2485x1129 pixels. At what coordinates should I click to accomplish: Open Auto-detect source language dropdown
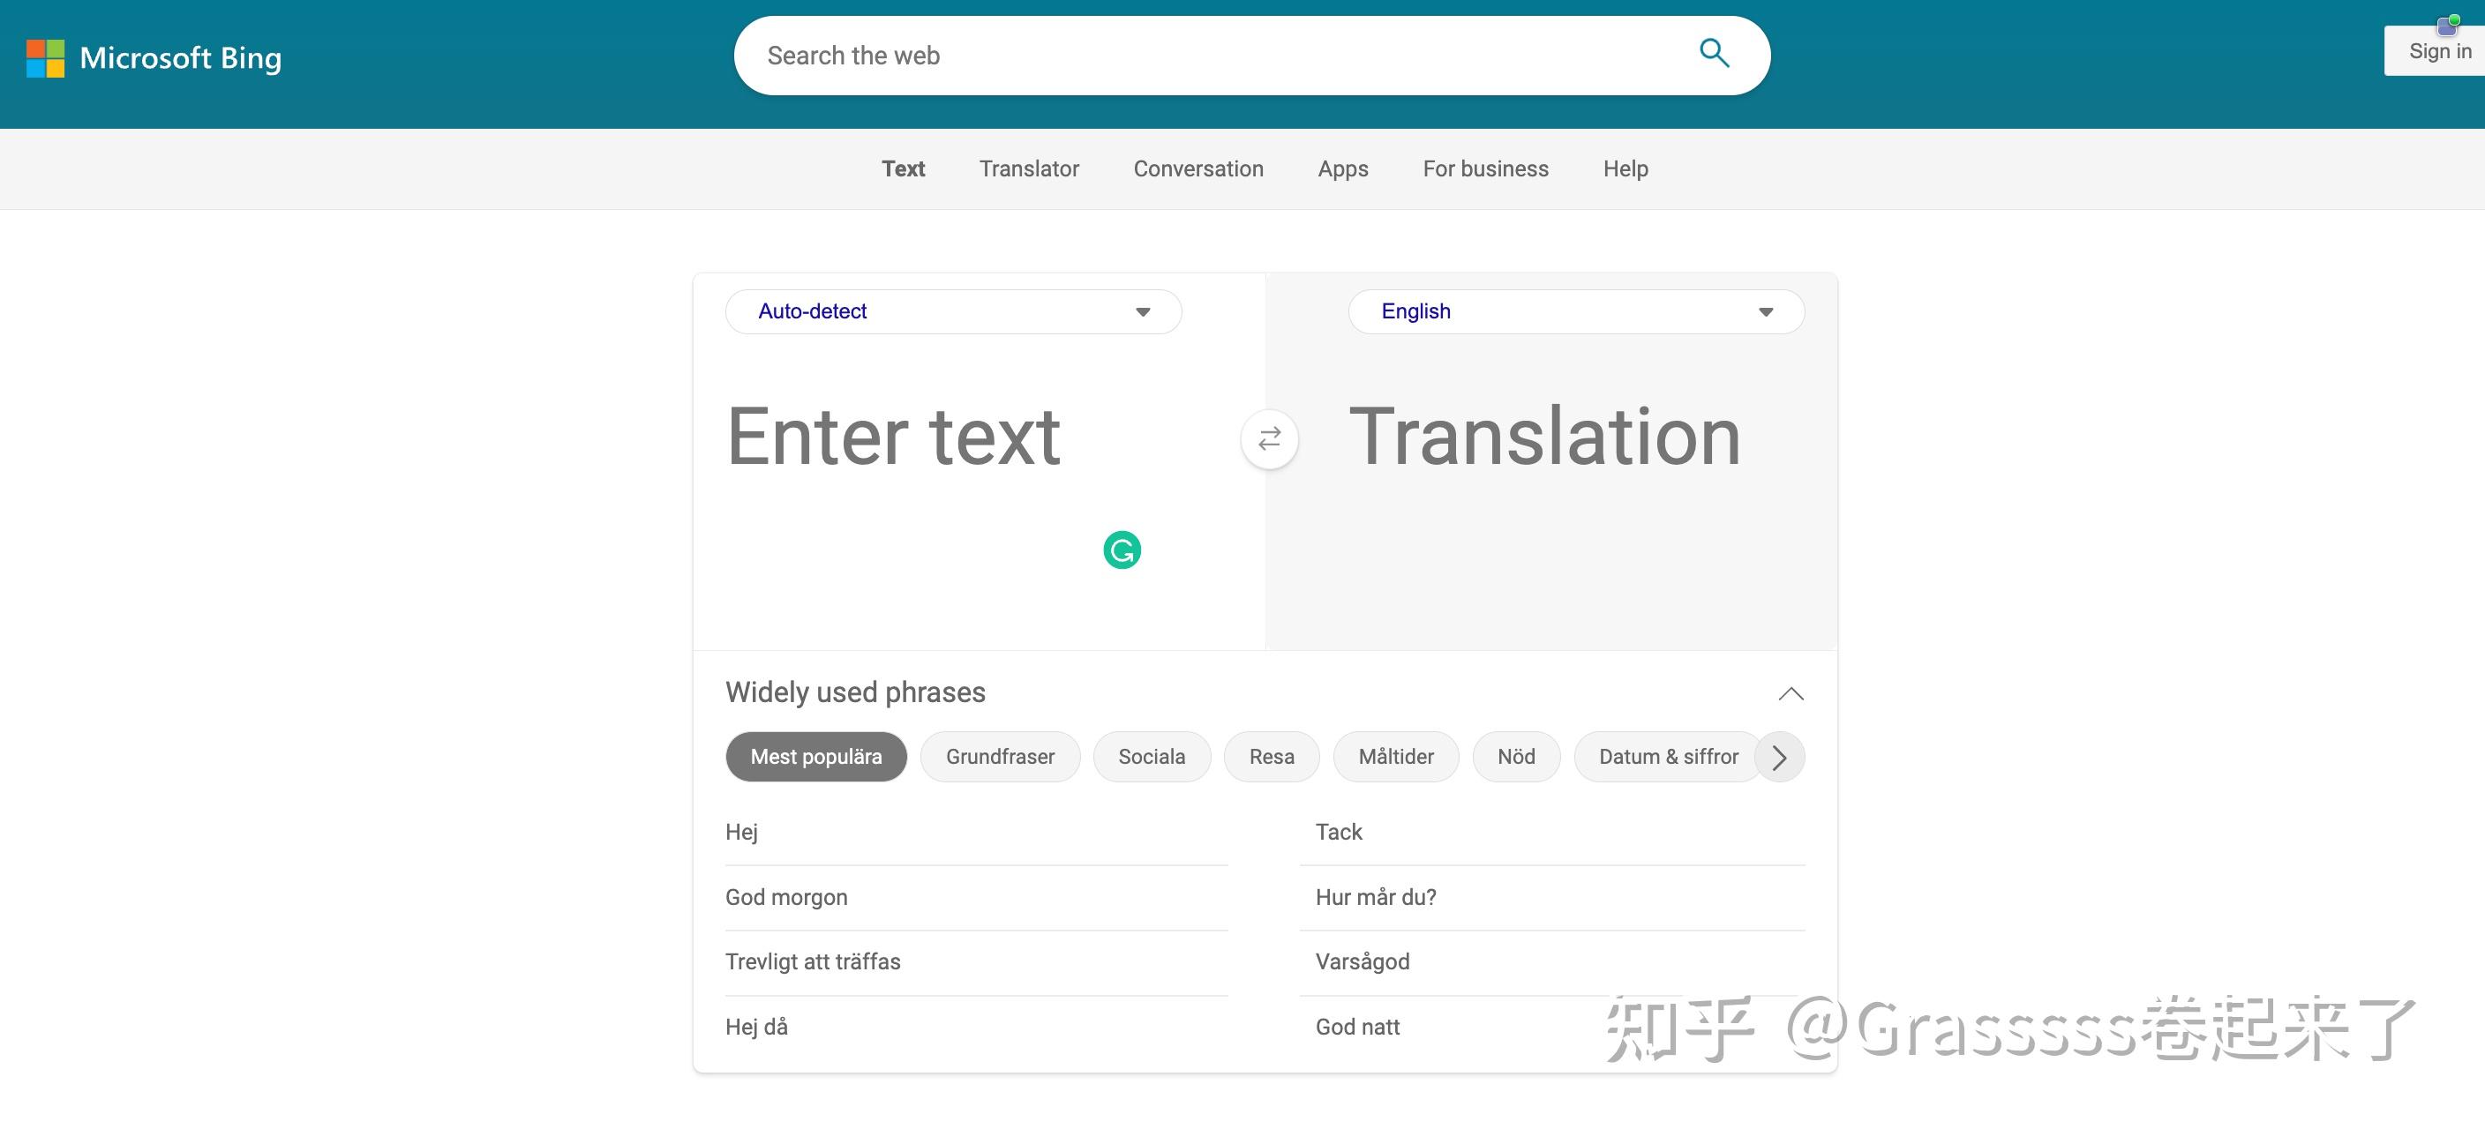tap(952, 311)
